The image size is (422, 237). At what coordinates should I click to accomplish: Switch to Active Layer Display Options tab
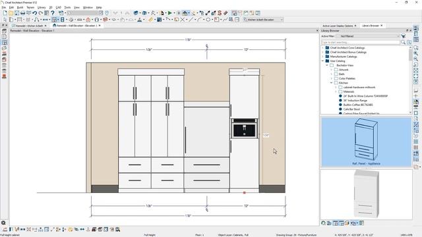click(x=338, y=26)
